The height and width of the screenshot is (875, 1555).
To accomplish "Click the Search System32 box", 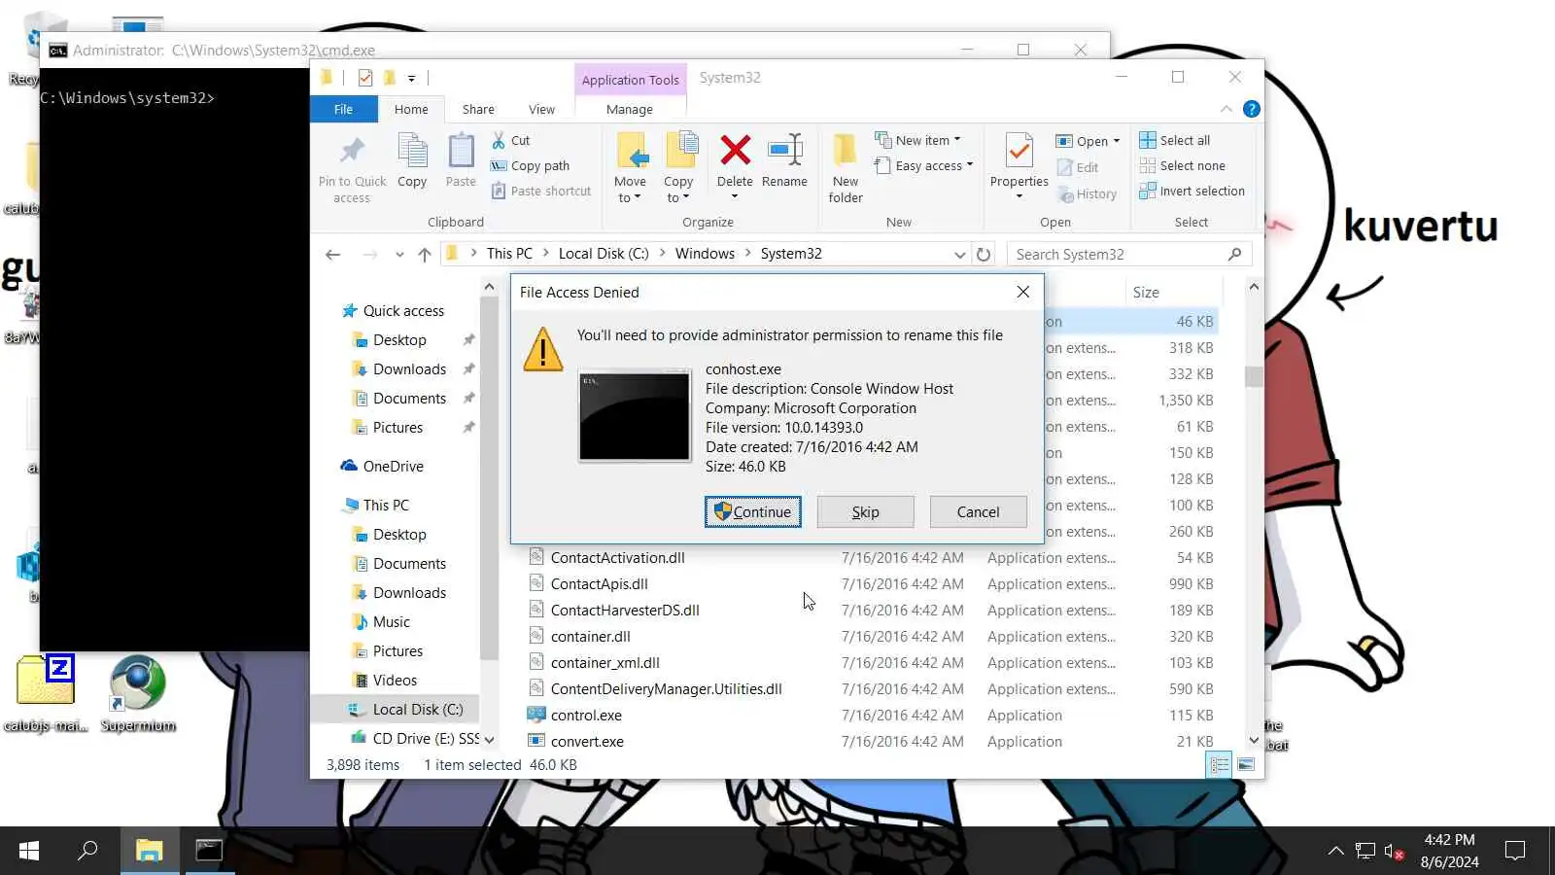I will point(1129,254).
